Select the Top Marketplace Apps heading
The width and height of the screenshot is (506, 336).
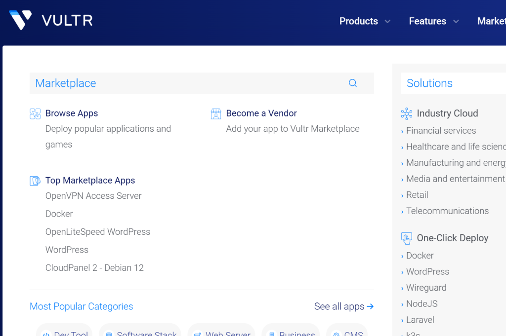tap(90, 181)
